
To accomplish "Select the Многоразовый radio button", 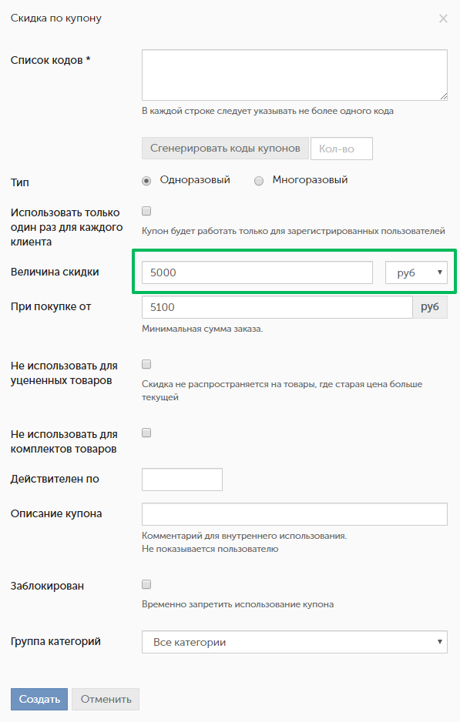I will tap(259, 181).
